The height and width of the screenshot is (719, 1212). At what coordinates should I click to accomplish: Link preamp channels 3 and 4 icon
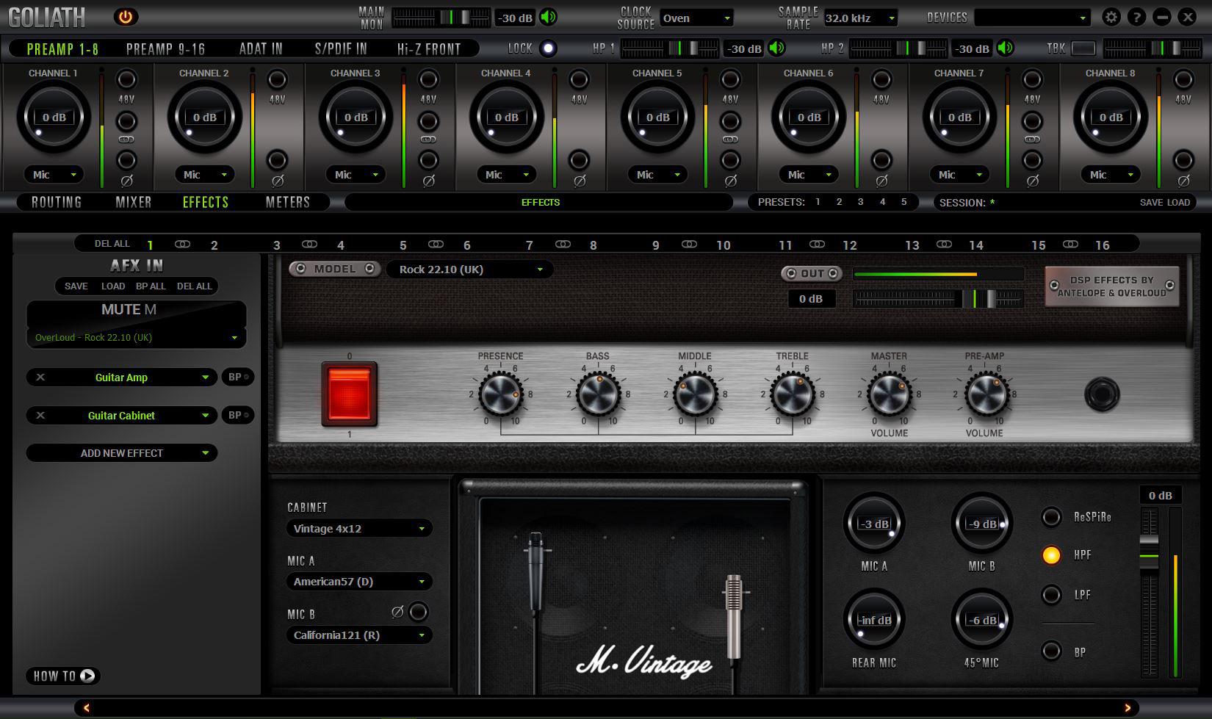pyautogui.click(x=428, y=140)
